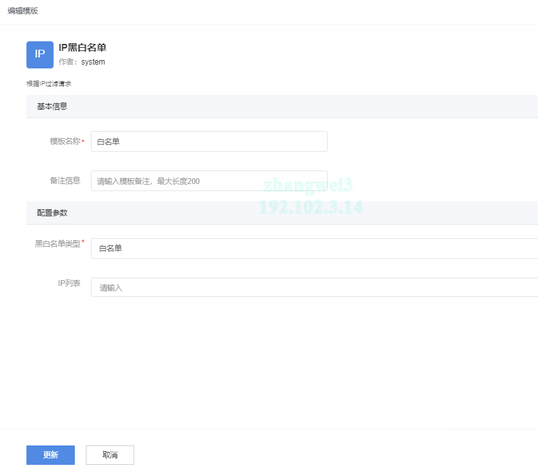
Task: Click the red asterisk beside 模板名称
Action: coord(83,142)
